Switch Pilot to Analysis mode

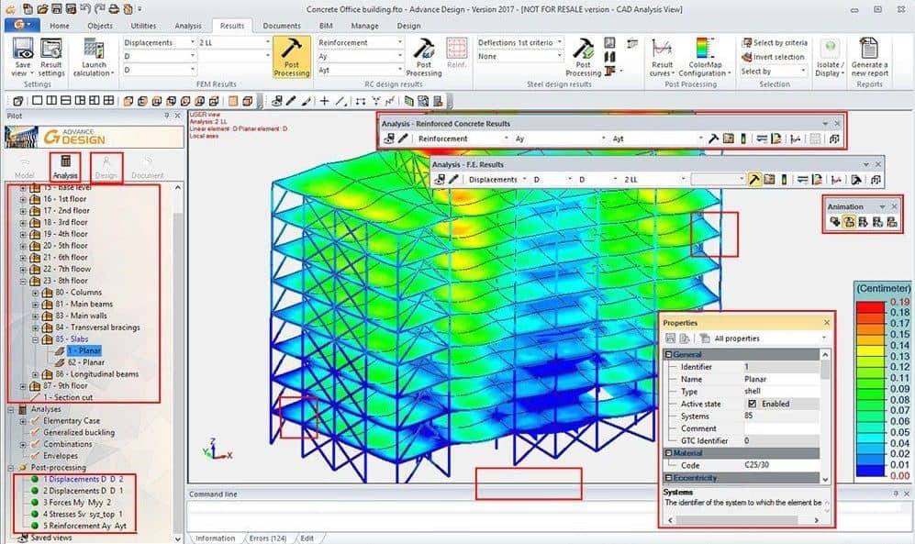pyautogui.click(x=65, y=167)
